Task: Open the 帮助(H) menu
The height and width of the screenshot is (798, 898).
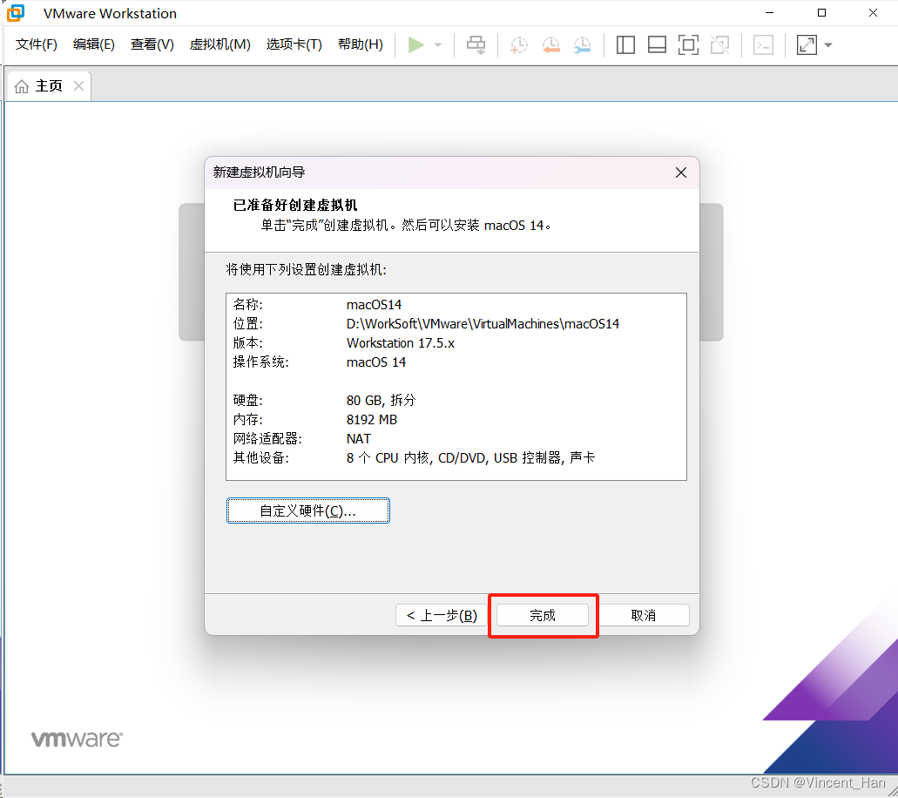Action: point(361,44)
